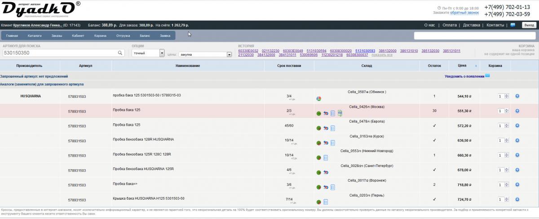Open the Каталоги navigation tab
539x219 pixels.
tap(35, 35)
